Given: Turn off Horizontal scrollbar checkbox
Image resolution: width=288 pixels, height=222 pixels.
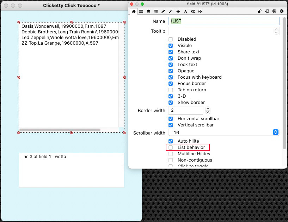Looking at the screenshot, I should (x=171, y=119).
